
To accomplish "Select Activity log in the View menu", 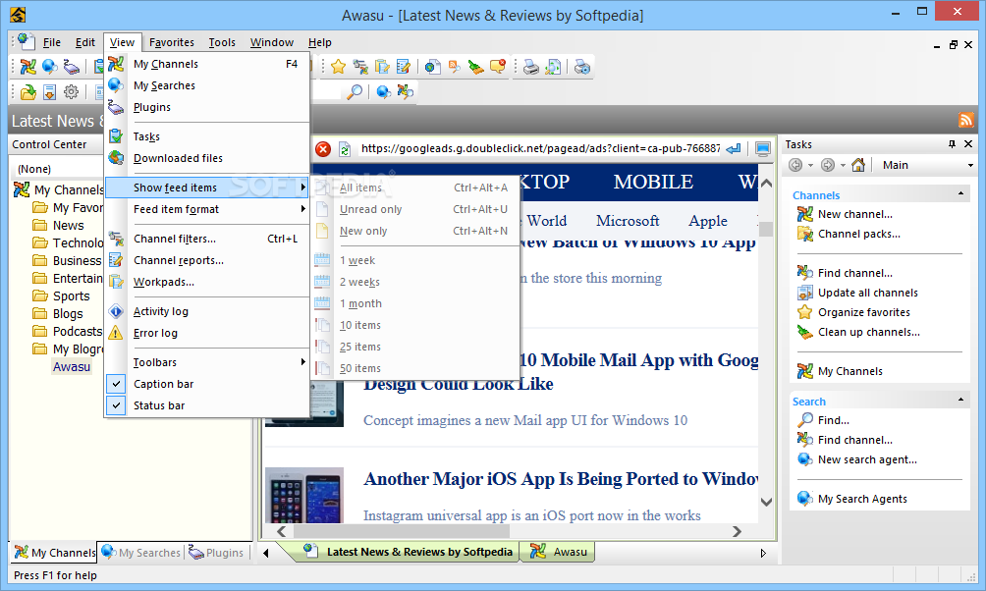I will pos(207,311).
